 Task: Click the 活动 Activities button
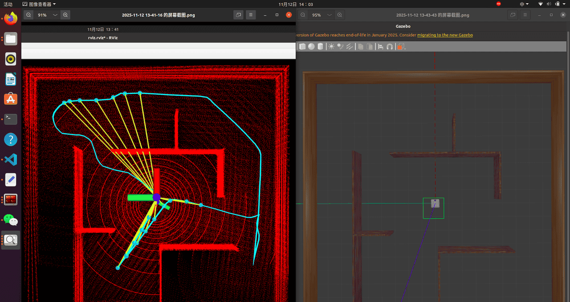tap(8, 4)
